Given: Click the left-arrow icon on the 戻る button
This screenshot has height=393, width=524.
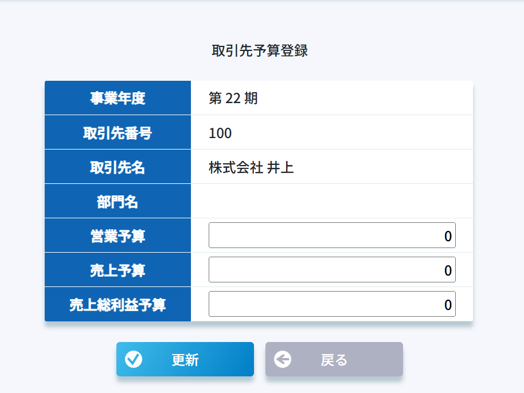Looking at the screenshot, I should 283,359.
